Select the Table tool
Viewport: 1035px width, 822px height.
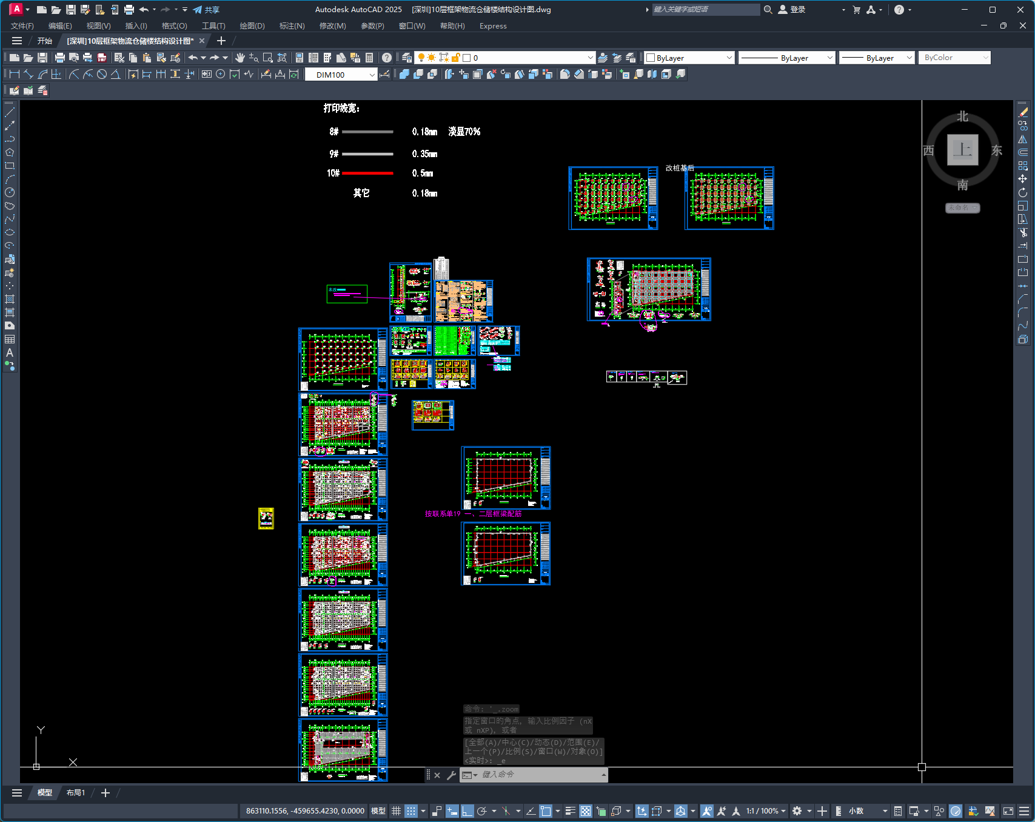10,339
